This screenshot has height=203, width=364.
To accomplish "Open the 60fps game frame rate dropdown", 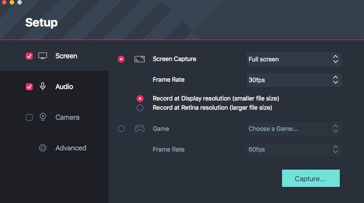I will coord(294,149).
